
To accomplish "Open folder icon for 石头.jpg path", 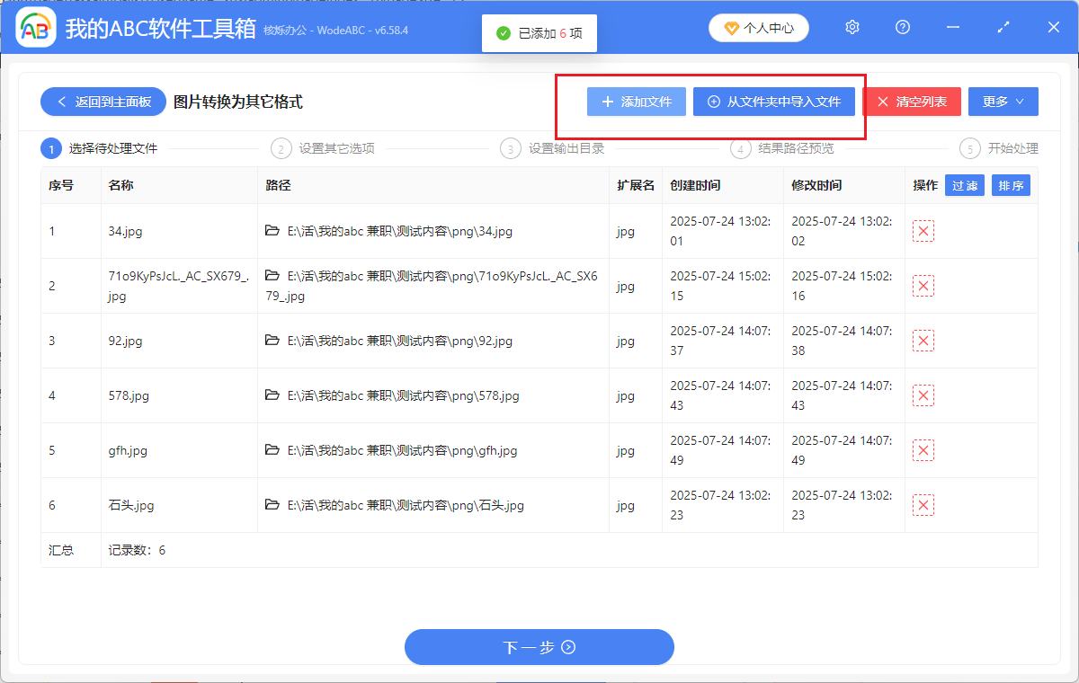I will pyautogui.click(x=272, y=504).
